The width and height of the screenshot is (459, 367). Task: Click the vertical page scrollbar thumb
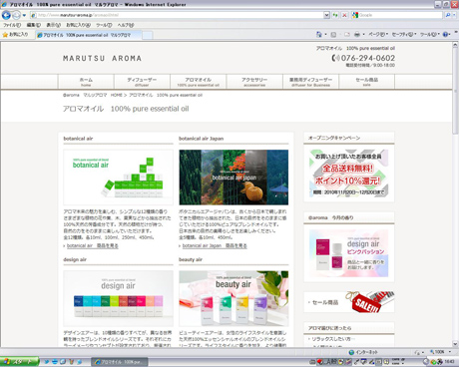(455, 92)
